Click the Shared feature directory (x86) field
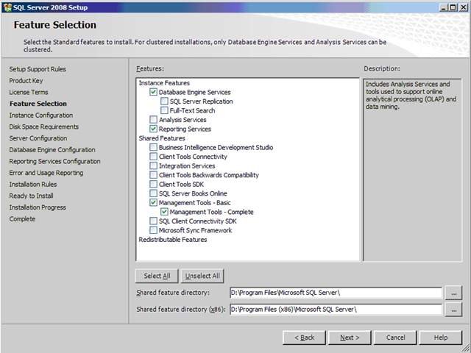The width and height of the screenshot is (471, 353). [x=336, y=309]
